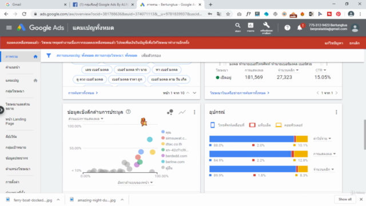Viewport: 366px width, 206px height.
Task: Open the help question mark
Action: [287, 28]
